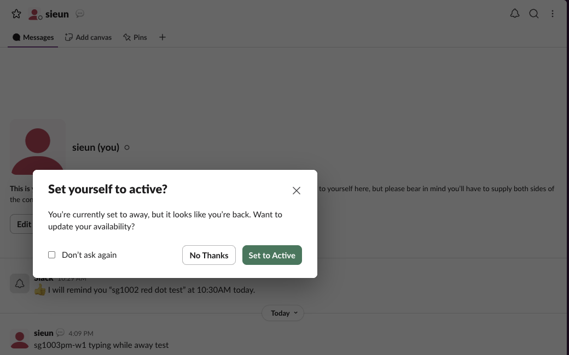The height and width of the screenshot is (355, 569).
Task: Switch to the Messages tab
Action: (33, 37)
